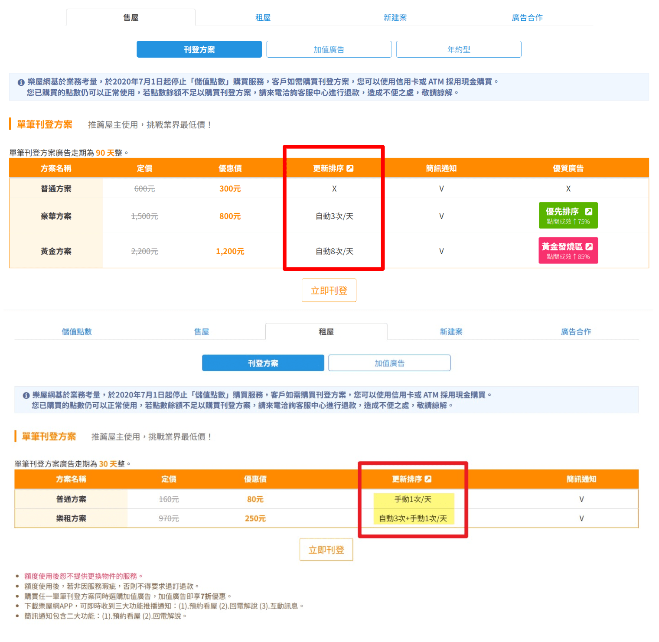Click 普通方案 row name in sale table
The image size is (659, 642).
(56, 189)
